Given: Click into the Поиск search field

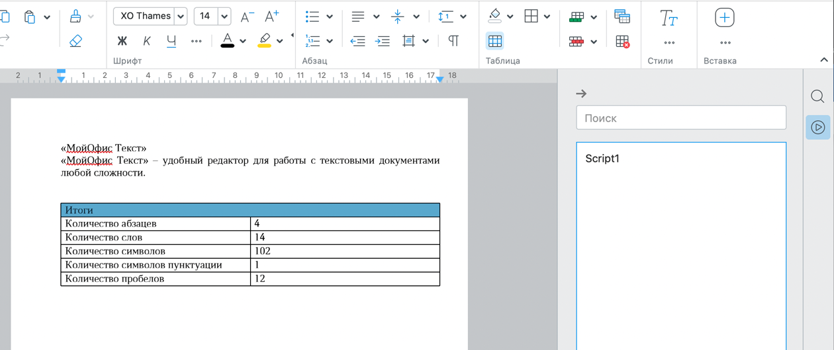Looking at the screenshot, I should pyautogui.click(x=681, y=118).
